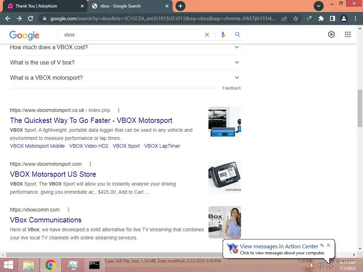Click the vertical page scrollbar thumb
This screenshot has height=272, width=363.
point(360,108)
